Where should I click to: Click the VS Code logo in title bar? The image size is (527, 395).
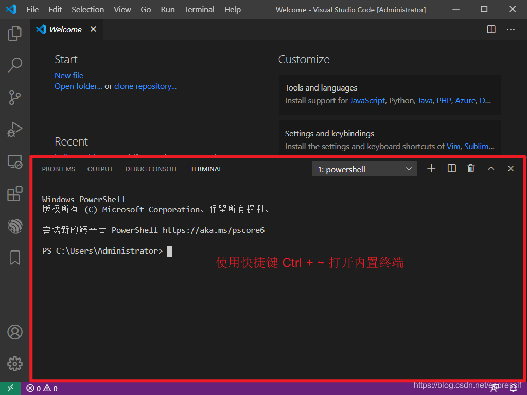pos(11,9)
